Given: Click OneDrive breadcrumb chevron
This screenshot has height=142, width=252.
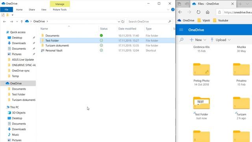Looking at the screenshot, I should pyautogui.click(x=47, y=21).
